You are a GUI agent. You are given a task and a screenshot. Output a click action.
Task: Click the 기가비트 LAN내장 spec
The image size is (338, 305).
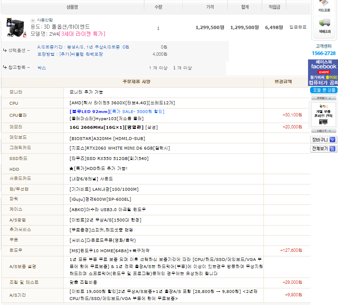coord(104,189)
